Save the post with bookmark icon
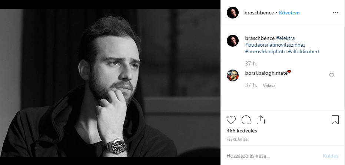 tap(335, 120)
